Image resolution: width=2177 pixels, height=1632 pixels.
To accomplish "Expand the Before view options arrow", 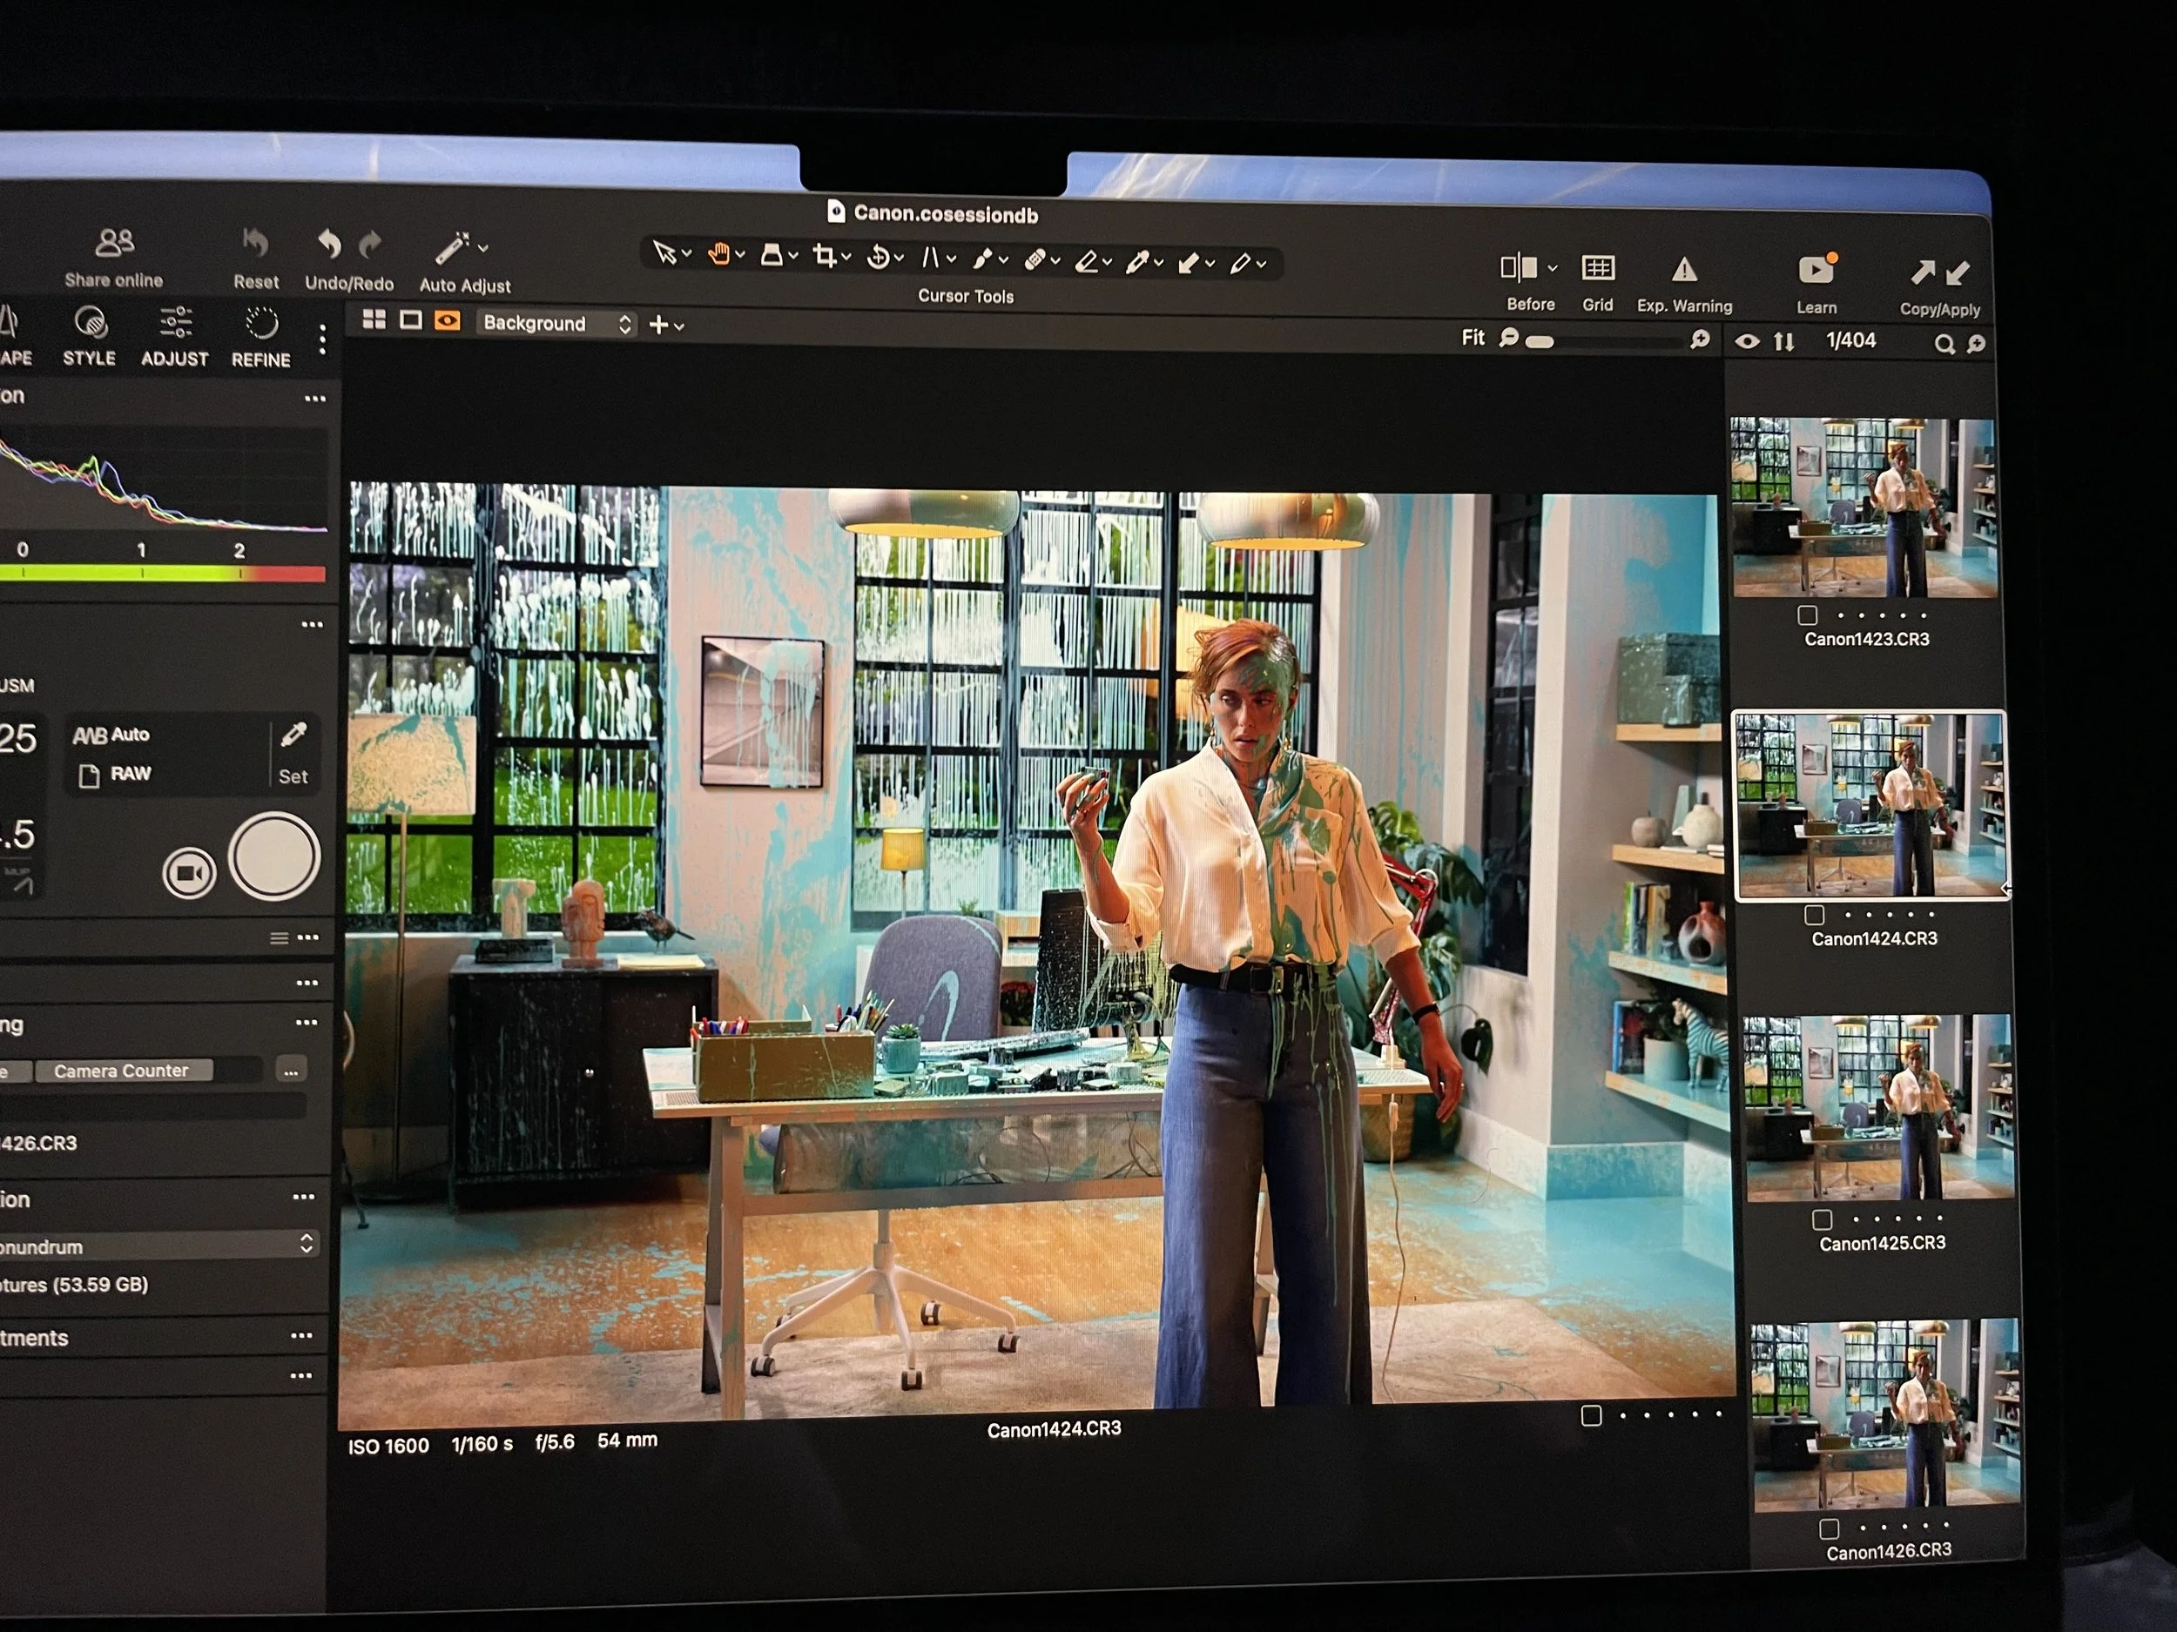I will pyautogui.click(x=1552, y=267).
